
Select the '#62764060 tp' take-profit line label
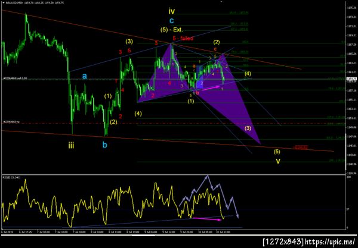coord(11,122)
